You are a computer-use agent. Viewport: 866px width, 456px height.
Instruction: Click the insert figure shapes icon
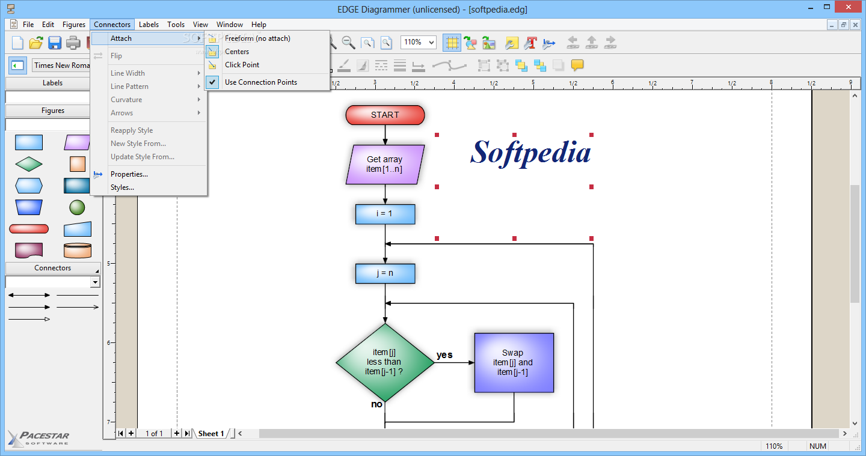tap(470, 43)
